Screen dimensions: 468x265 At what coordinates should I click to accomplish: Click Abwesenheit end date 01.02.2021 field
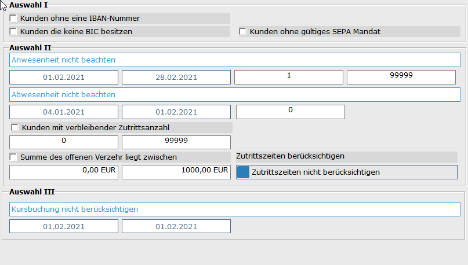[x=176, y=112]
